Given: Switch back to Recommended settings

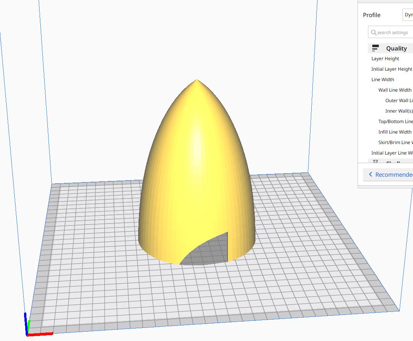Looking at the screenshot, I should (388, 175).
